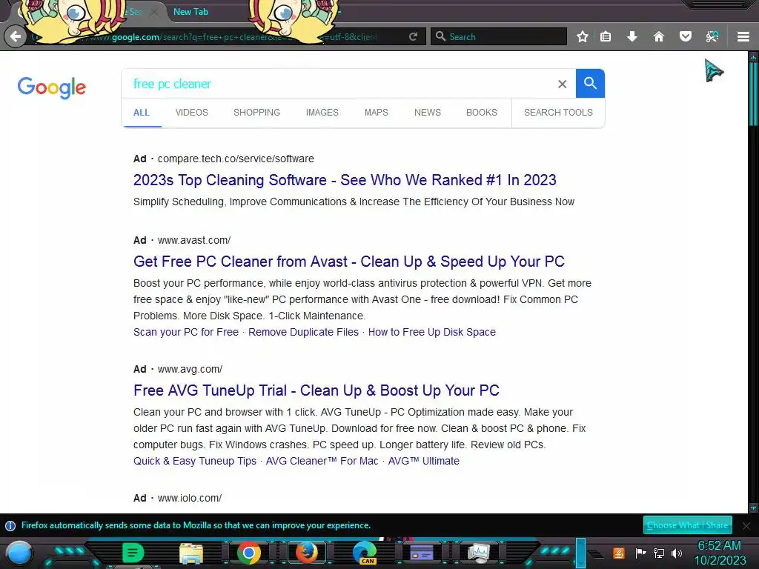Screen dimensions: 759x569
Task: Open the system monitor taskbar icon
Action: click(x=479, y=553)
